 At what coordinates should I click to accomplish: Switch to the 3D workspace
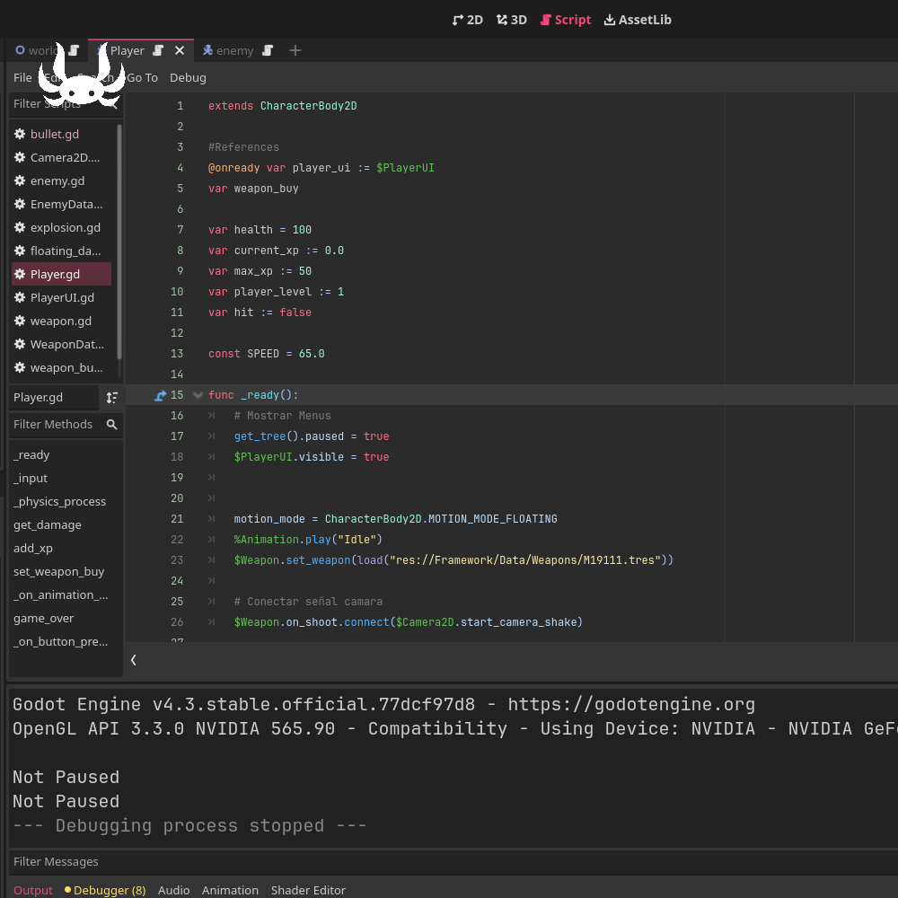click(x=512, y=20)
